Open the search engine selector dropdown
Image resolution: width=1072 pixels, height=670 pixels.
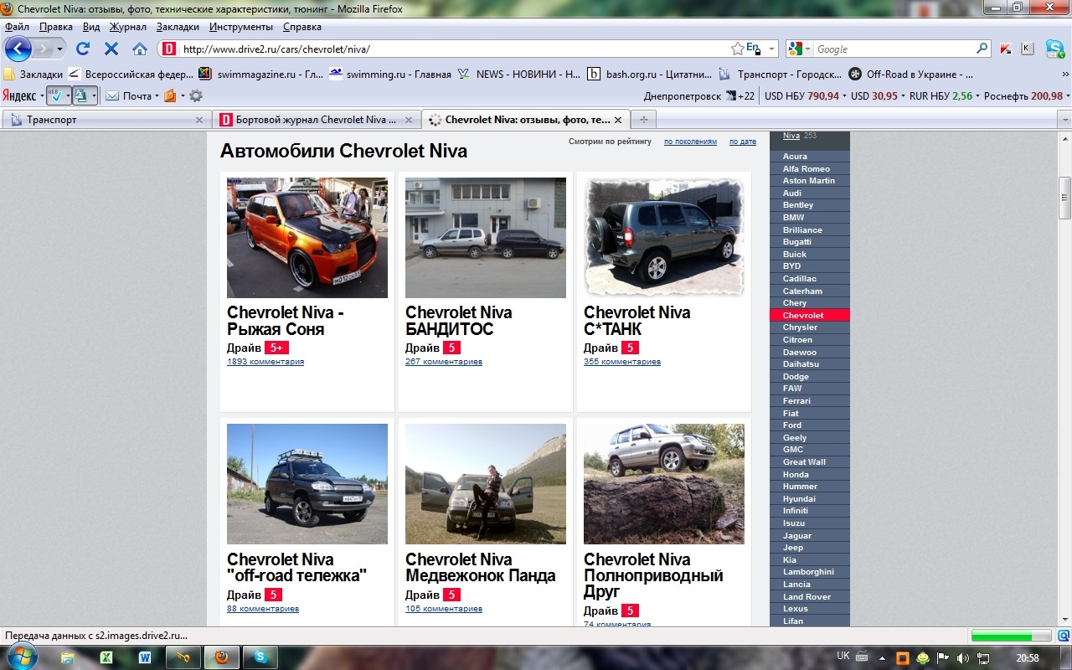(807, 49)
